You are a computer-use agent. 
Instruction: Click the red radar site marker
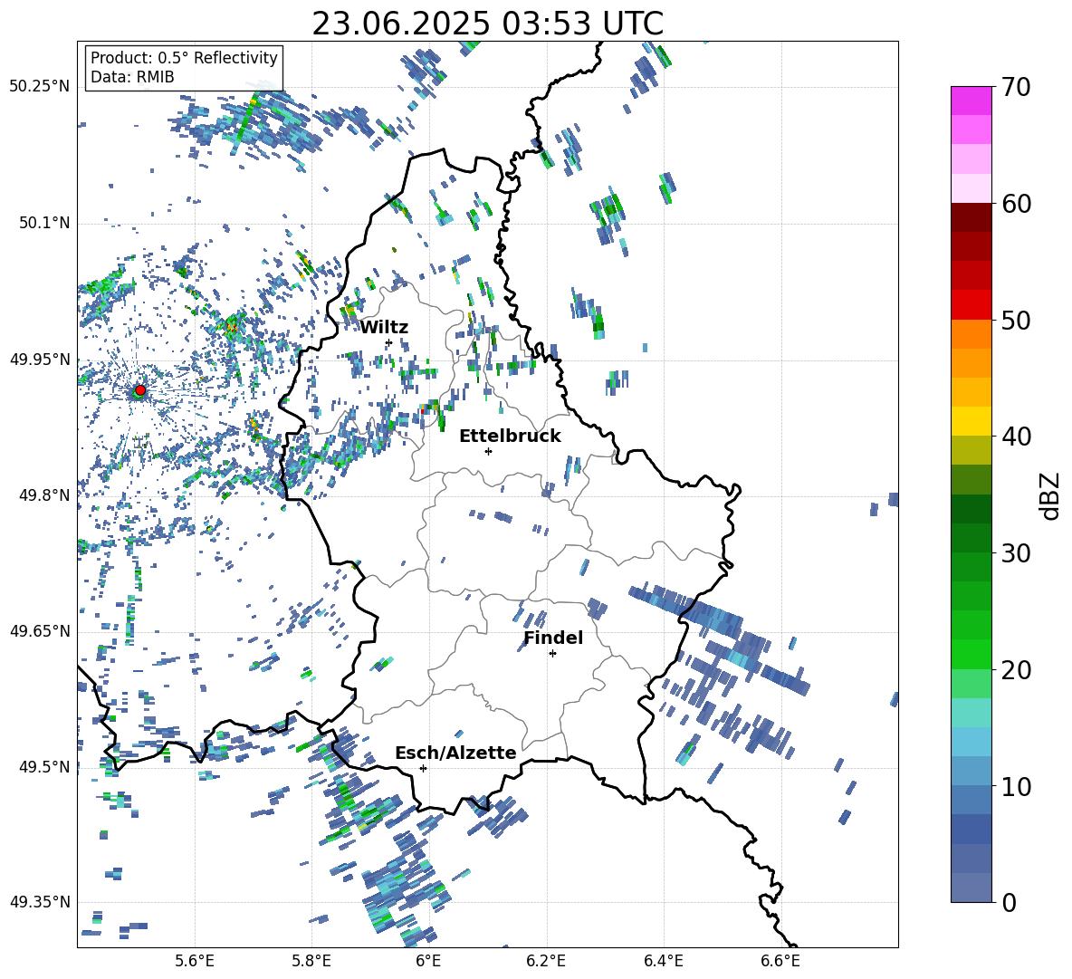click(x=140, y=390)
